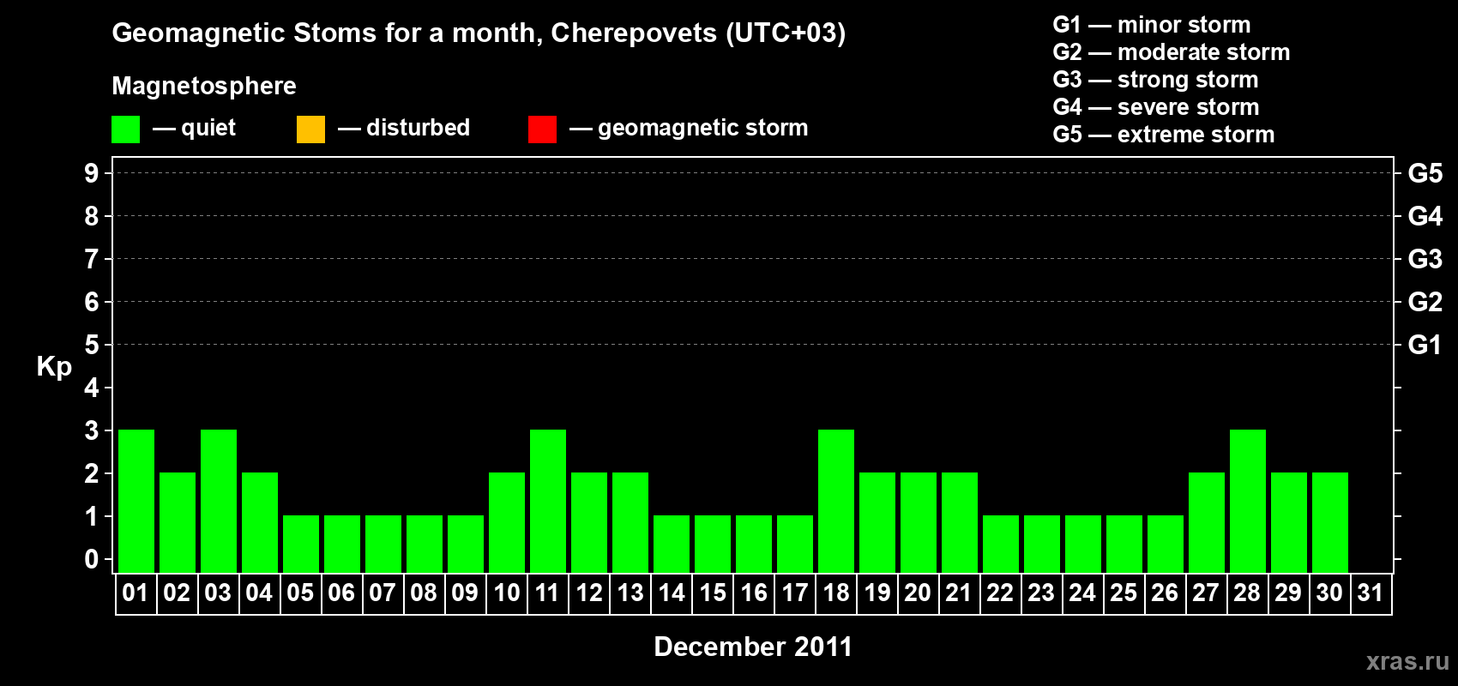Click the bar for day 25
This screenshot has width=1458, height=686.
(x=1124, y=544)
